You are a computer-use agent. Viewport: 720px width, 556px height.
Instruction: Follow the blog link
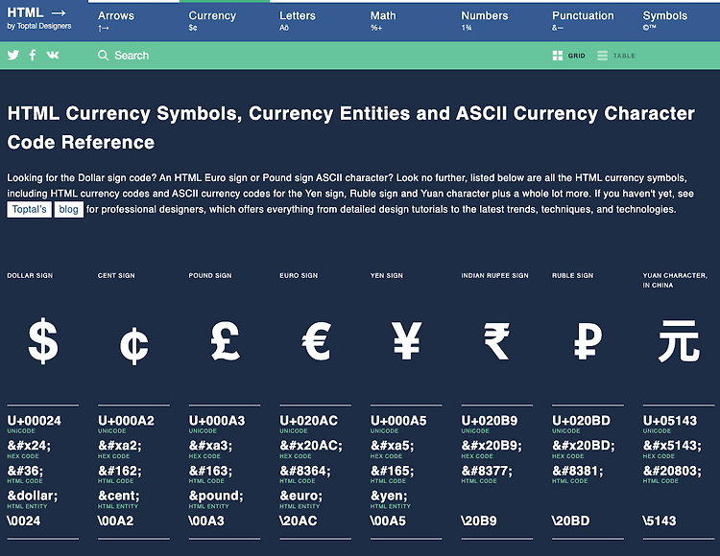pyautogui.click(x=68, y=210)
